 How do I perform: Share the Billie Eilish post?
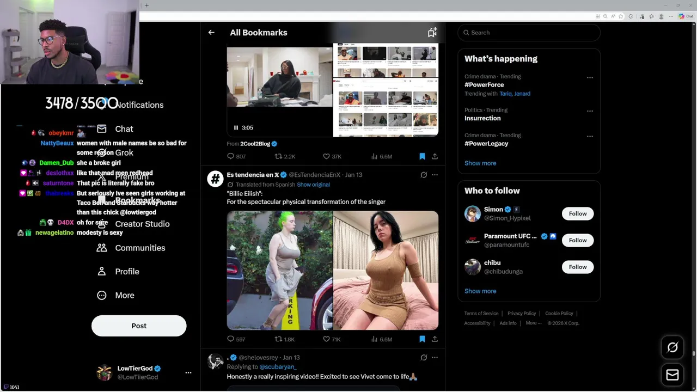(x=435, y=339)
